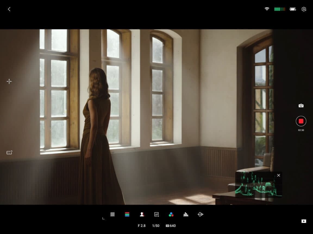Click the green waveform scope panel

(255, 186)
